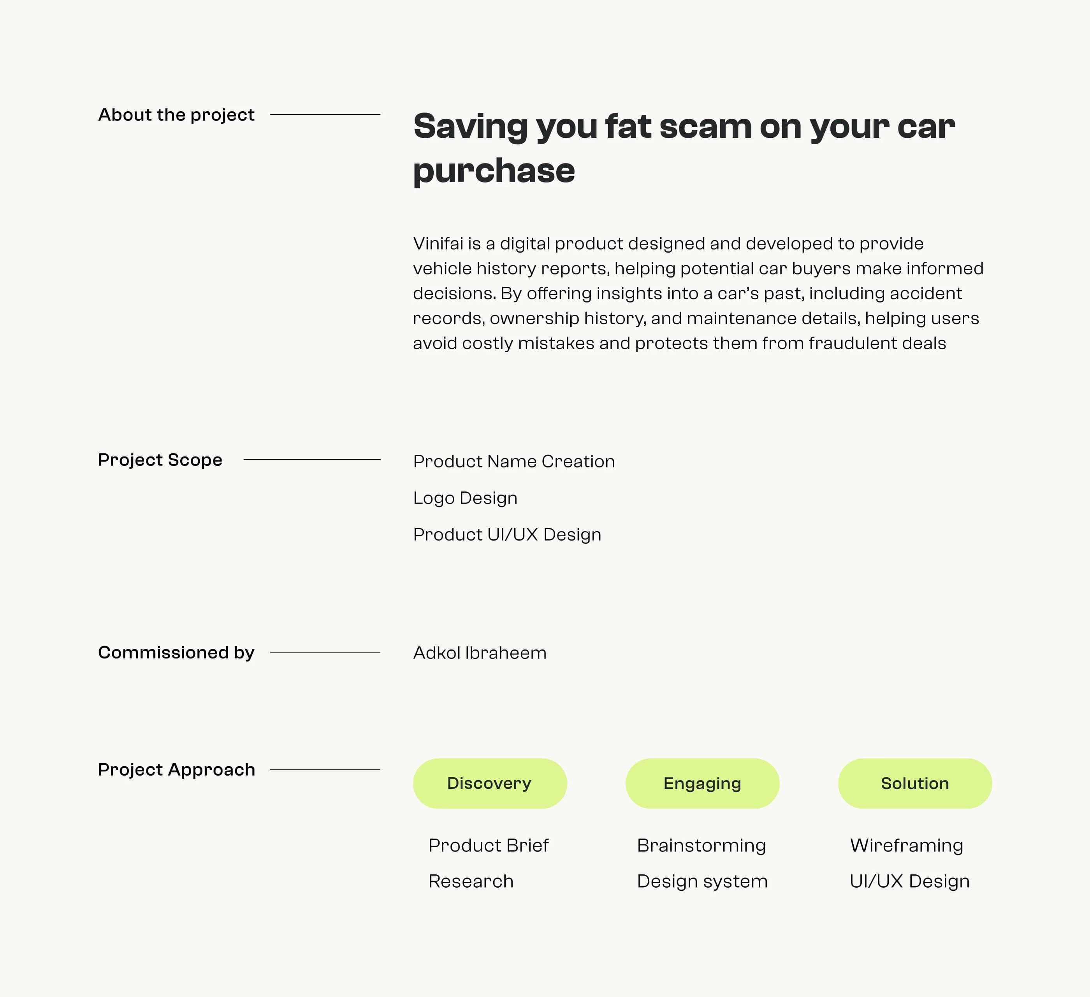Click 'Brainstorming' under Engaging
Viewport: 1090px width, 997px height.
click(701, 846)
